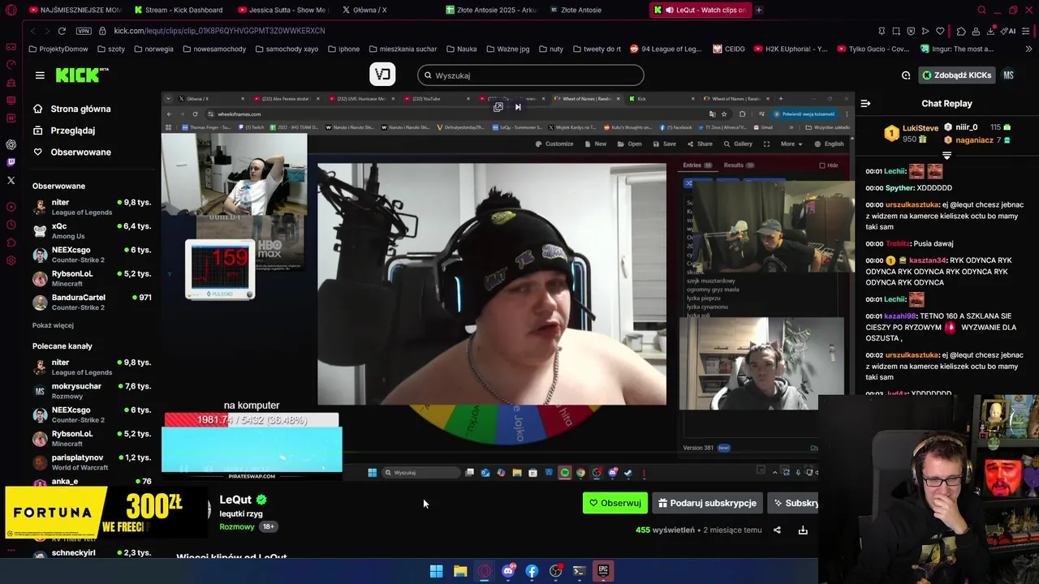Open the ProjektyDomow bookmarks folder

click(x=58, y=49)
